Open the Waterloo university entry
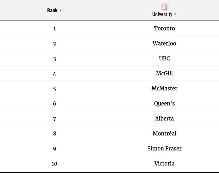Image resolution: width=219 pixels, height=173 pixels. (164, 43)
